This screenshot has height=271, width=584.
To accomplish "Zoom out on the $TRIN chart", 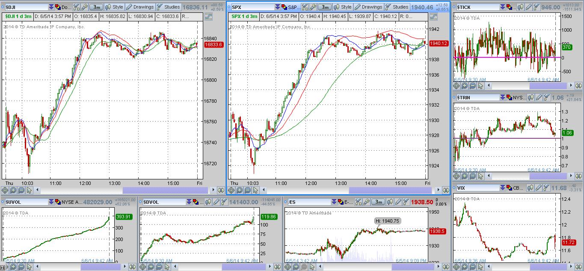I will (473, 176).
